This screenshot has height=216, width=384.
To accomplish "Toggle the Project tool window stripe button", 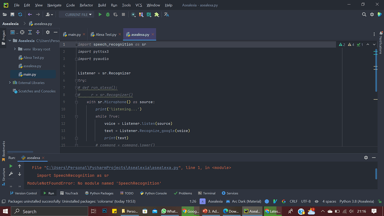I will point(3,38).
